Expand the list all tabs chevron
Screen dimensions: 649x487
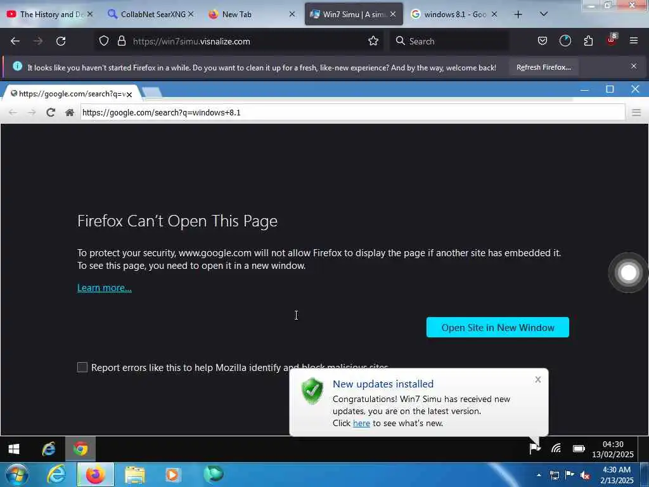click(x=544, y=15)
